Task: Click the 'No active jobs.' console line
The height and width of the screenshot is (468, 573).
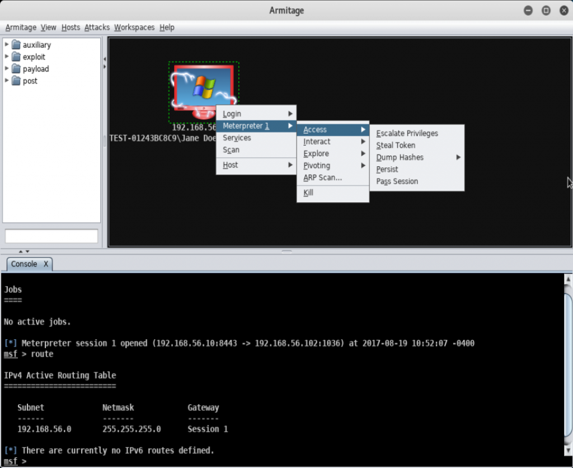Action: pos(37,322)
